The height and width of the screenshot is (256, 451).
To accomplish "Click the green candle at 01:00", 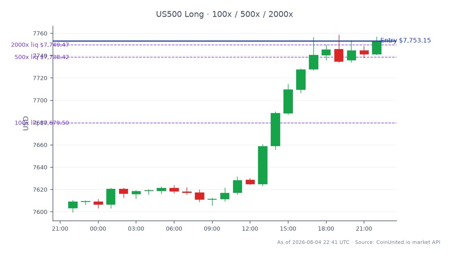I will pos(111,197).
